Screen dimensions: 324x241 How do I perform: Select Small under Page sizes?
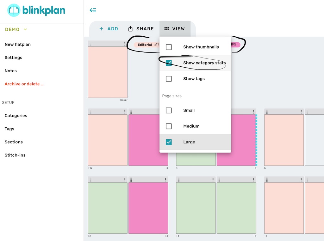click(169, 110)
